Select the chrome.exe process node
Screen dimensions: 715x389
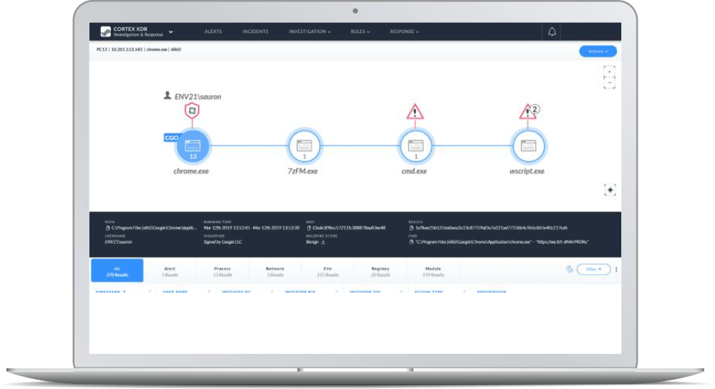pyautogui.click(x=193, y=146)
